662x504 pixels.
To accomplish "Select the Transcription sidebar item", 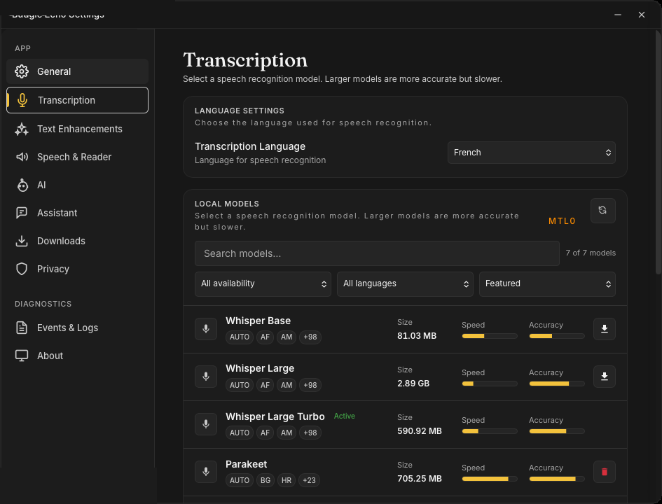I will click(77, 100).
